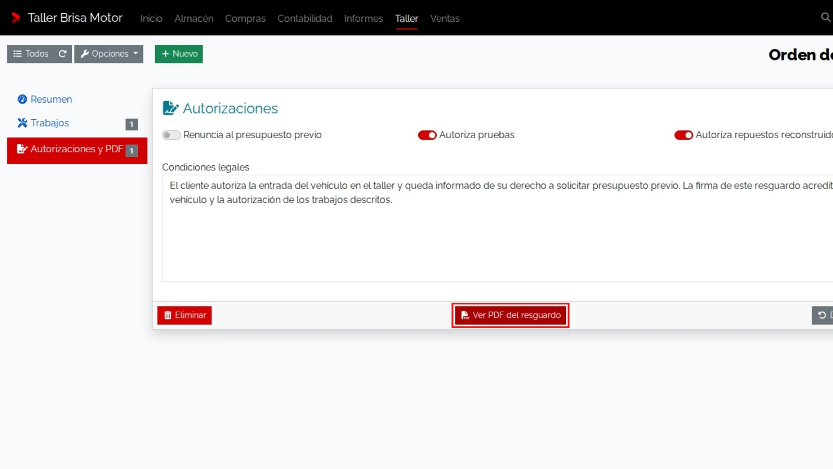Open the search magnifier icon
The height and width of the screenshot is (469, 833).
coord(825,18)
